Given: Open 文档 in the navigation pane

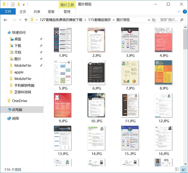Looking at the screenshot, I should click(x=18, y=52).
